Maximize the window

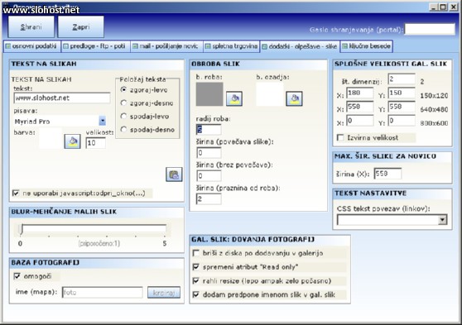443,7
